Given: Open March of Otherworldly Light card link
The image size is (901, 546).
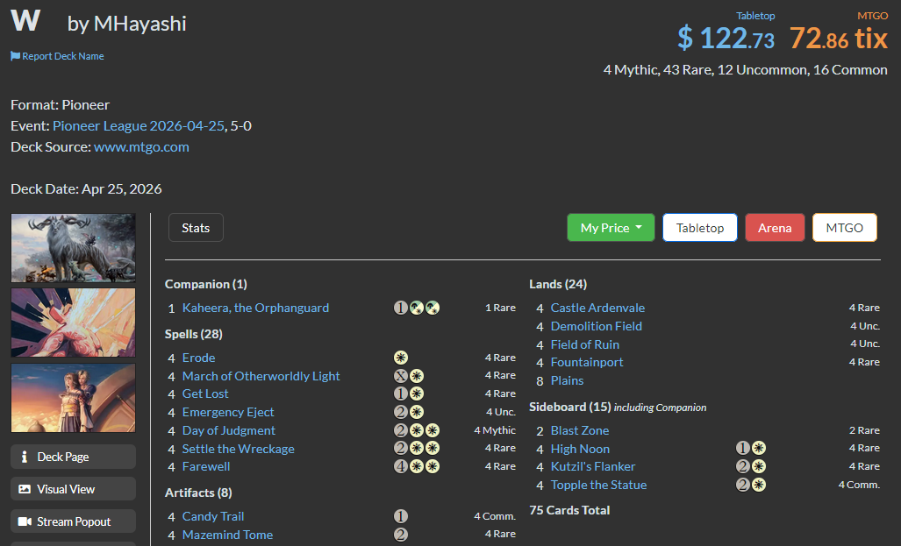Looking at the screenshot, I should click(x=261, y=376).
